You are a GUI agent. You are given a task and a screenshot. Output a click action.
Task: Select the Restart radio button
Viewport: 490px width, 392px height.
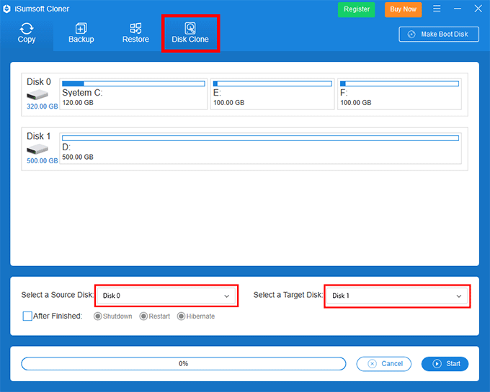click(x=143, y=316)
